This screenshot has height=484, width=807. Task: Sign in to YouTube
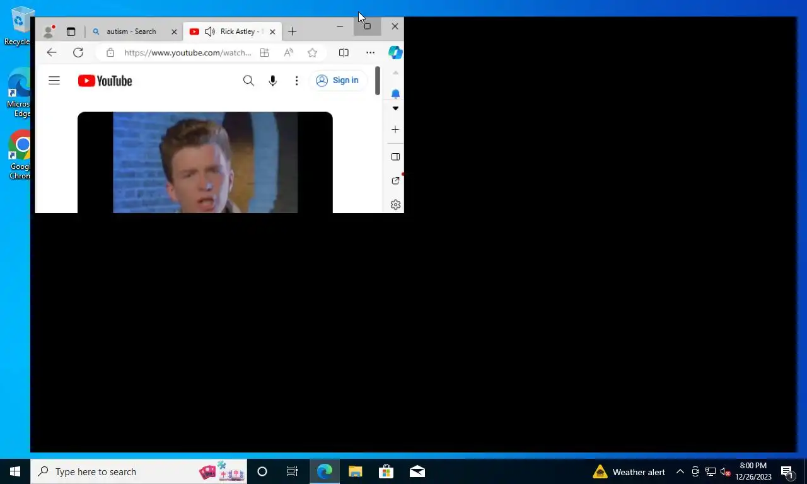[x=338, y=81]
